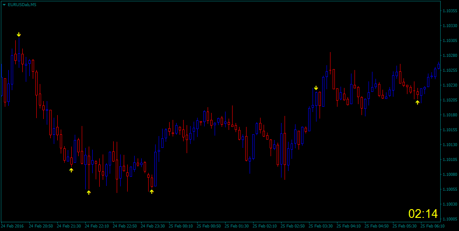Click the 24 Feb 21:30 time label
This screenshot has height=231, width=459.
[69, 226]
